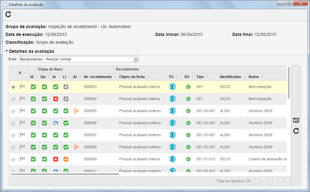Viewport: 310px width, 192px height.
Task: Click the gray edit status icon in row 000003
Action: coord(66,87)
